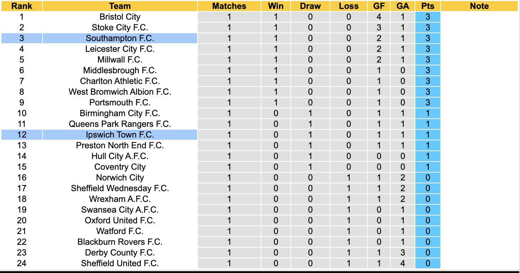Open the Bristol City team link
This screenshot has height=273, width=520.
tap(120, 17)
